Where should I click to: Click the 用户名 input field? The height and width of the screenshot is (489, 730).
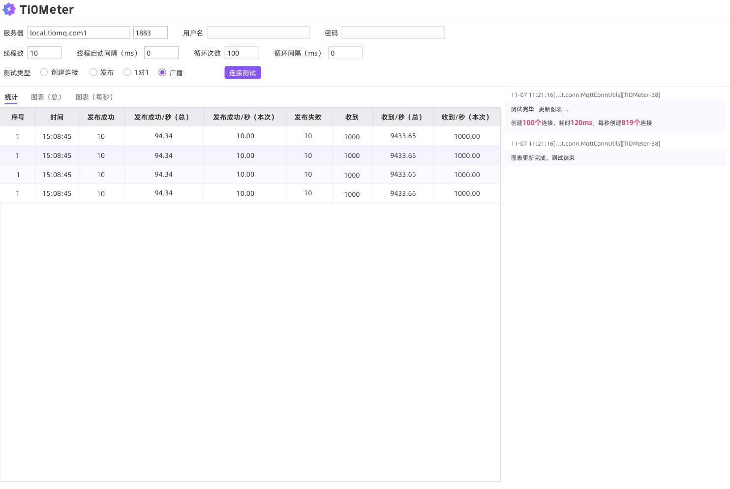pos(258,33)
